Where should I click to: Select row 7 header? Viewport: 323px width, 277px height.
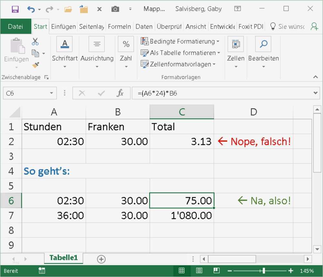pyautogui.click(x=11, y=215)
